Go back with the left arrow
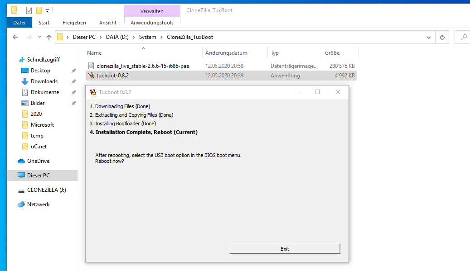 pos(15,37)
